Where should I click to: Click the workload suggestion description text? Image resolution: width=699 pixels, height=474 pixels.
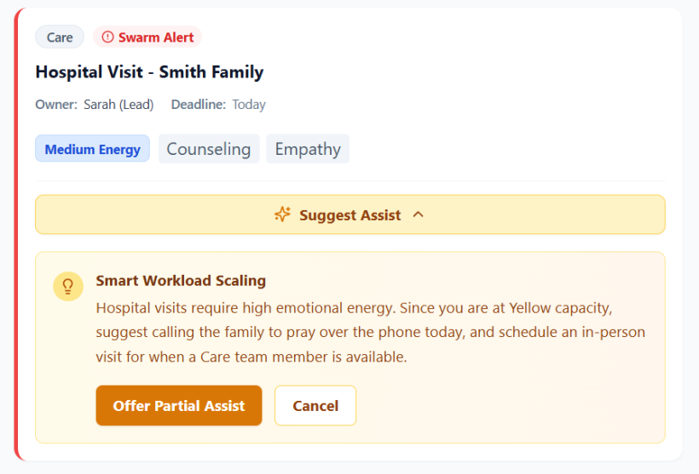[370, 332]
